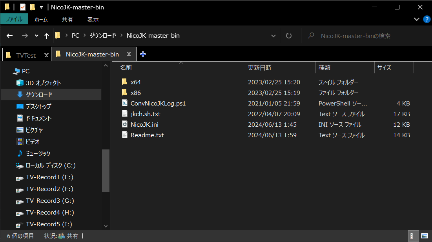Go up one folder level
The width and height of the screenshot is (432, 242).
pos(47,36)
